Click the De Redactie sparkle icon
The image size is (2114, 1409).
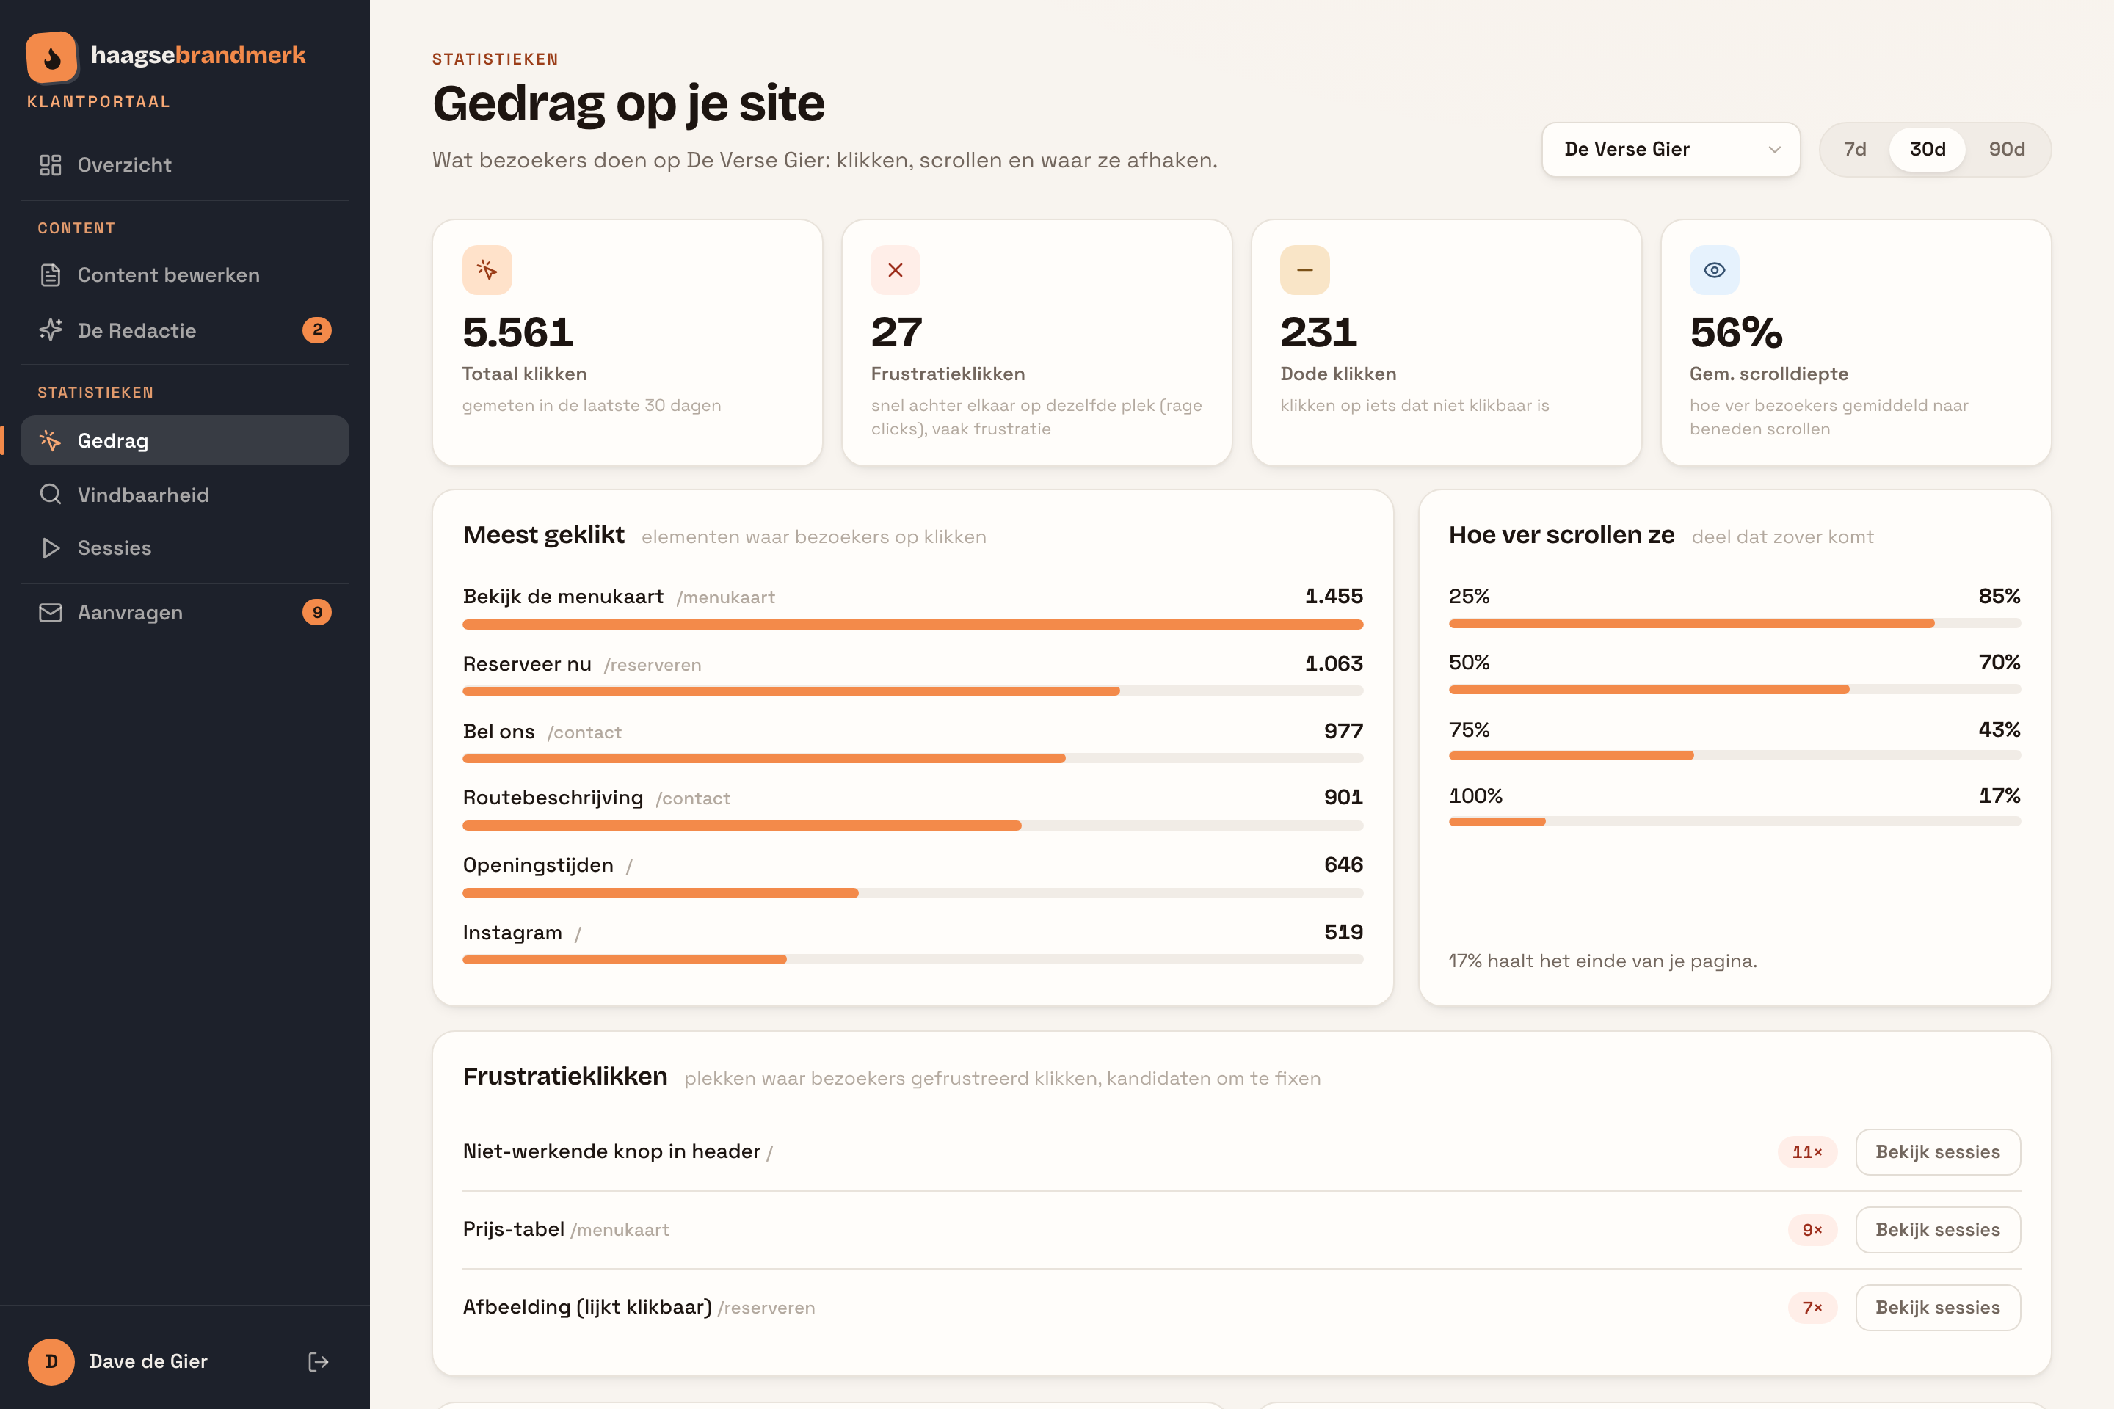click(x=51, y=330)
